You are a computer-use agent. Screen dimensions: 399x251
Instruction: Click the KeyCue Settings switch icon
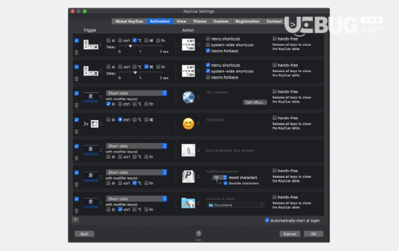tap(188, 150)
